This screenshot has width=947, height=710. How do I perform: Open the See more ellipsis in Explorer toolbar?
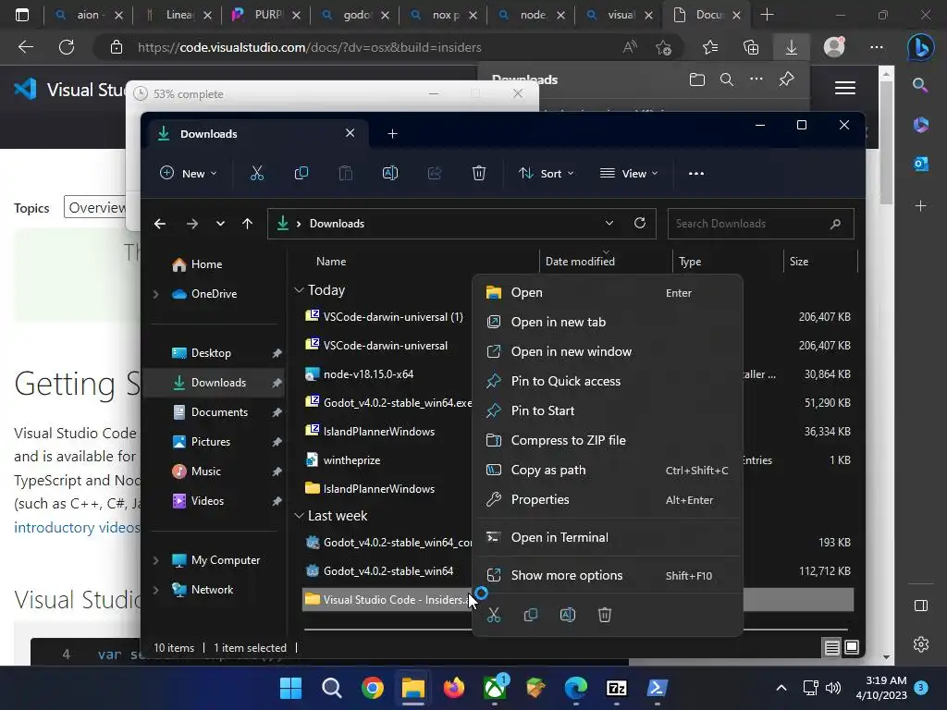(696, 173)
